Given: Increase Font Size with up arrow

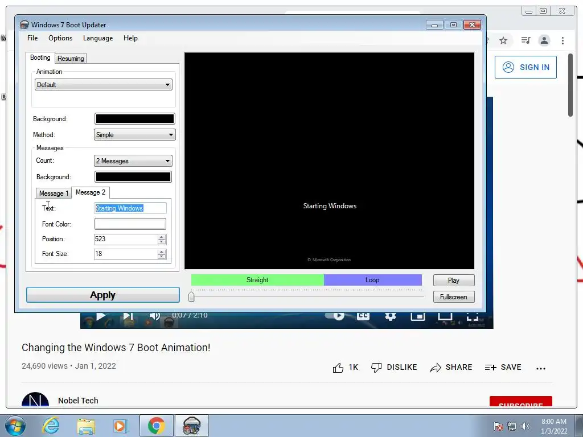Looking at the screenshot, I should pyautogui.click(x=161, y=252).
